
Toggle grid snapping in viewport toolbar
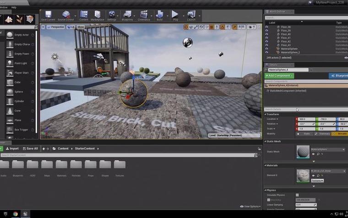(212, 27)
